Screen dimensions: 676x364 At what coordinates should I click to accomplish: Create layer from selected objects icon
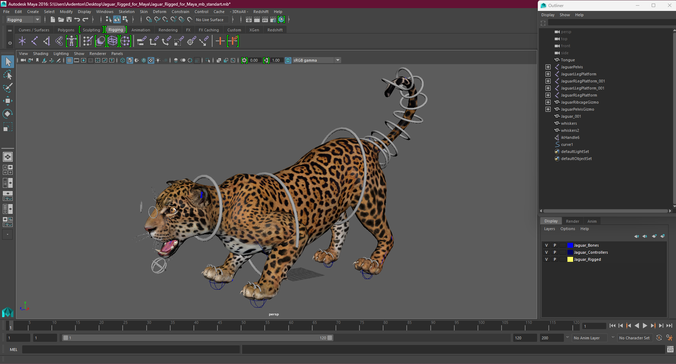663,236
